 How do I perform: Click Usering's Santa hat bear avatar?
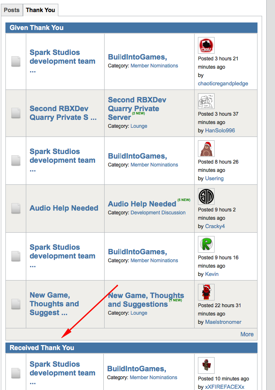coord(206,149)
